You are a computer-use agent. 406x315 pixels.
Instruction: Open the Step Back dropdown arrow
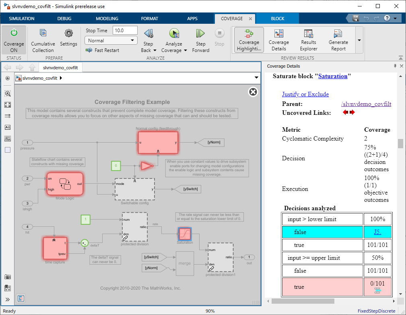point(155,50)
